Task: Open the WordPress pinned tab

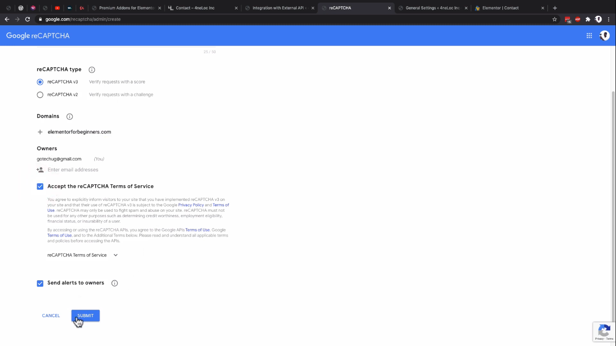Action: 21,8
